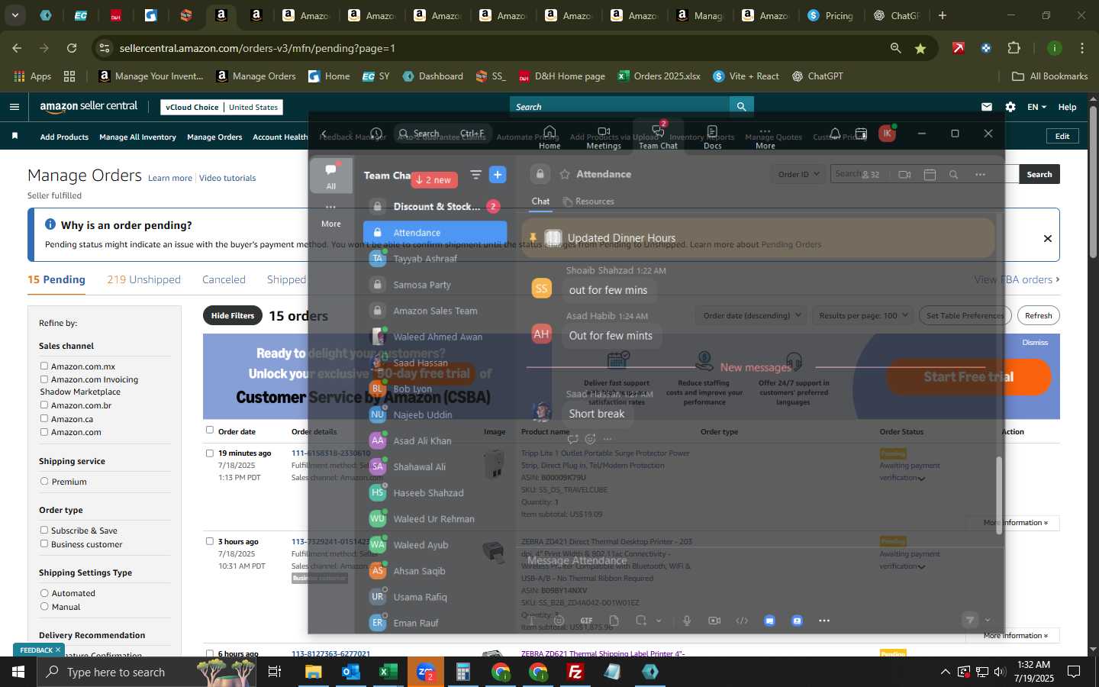Open Zoom notifications bell
This screenshot has height=687, width=1099.
(835, 134)
